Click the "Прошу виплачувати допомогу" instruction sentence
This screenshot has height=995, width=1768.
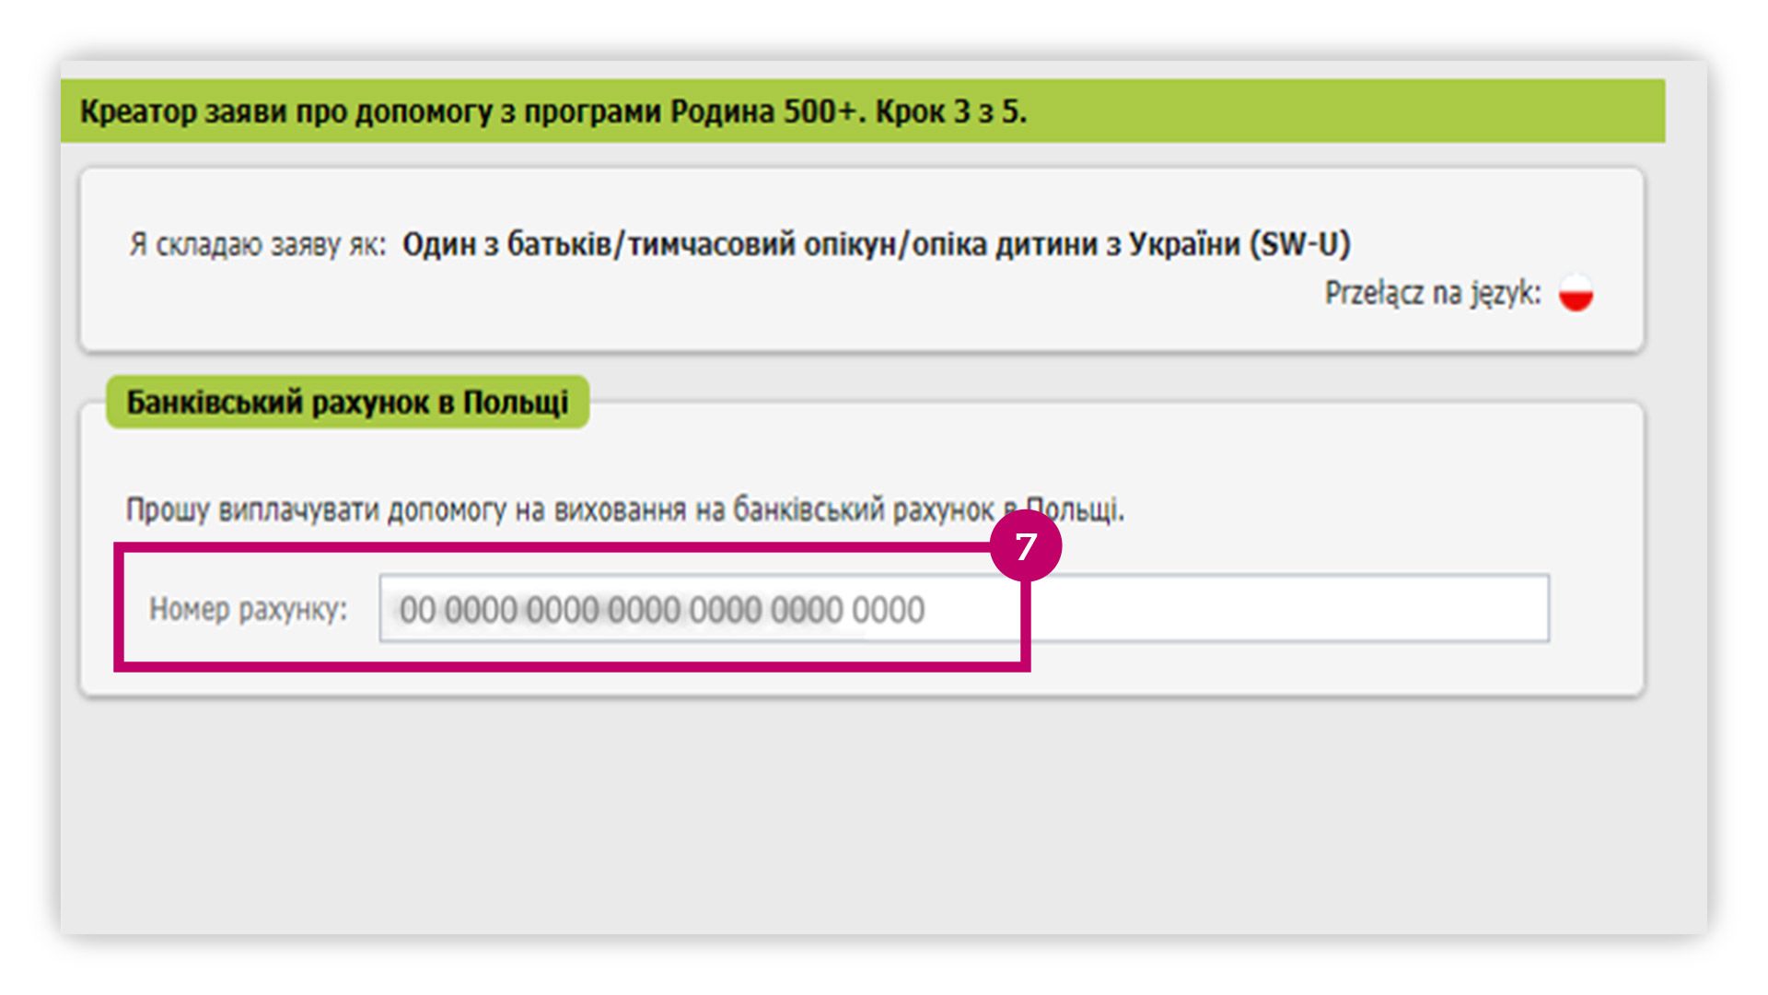coord(624,509)
